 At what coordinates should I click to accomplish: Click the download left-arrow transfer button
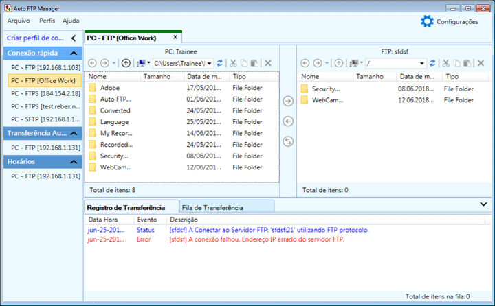[x=288, y=121]
